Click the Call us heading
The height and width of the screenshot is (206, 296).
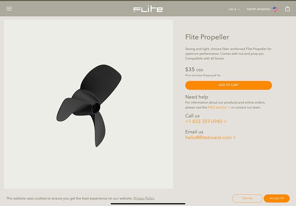point(192,116)
